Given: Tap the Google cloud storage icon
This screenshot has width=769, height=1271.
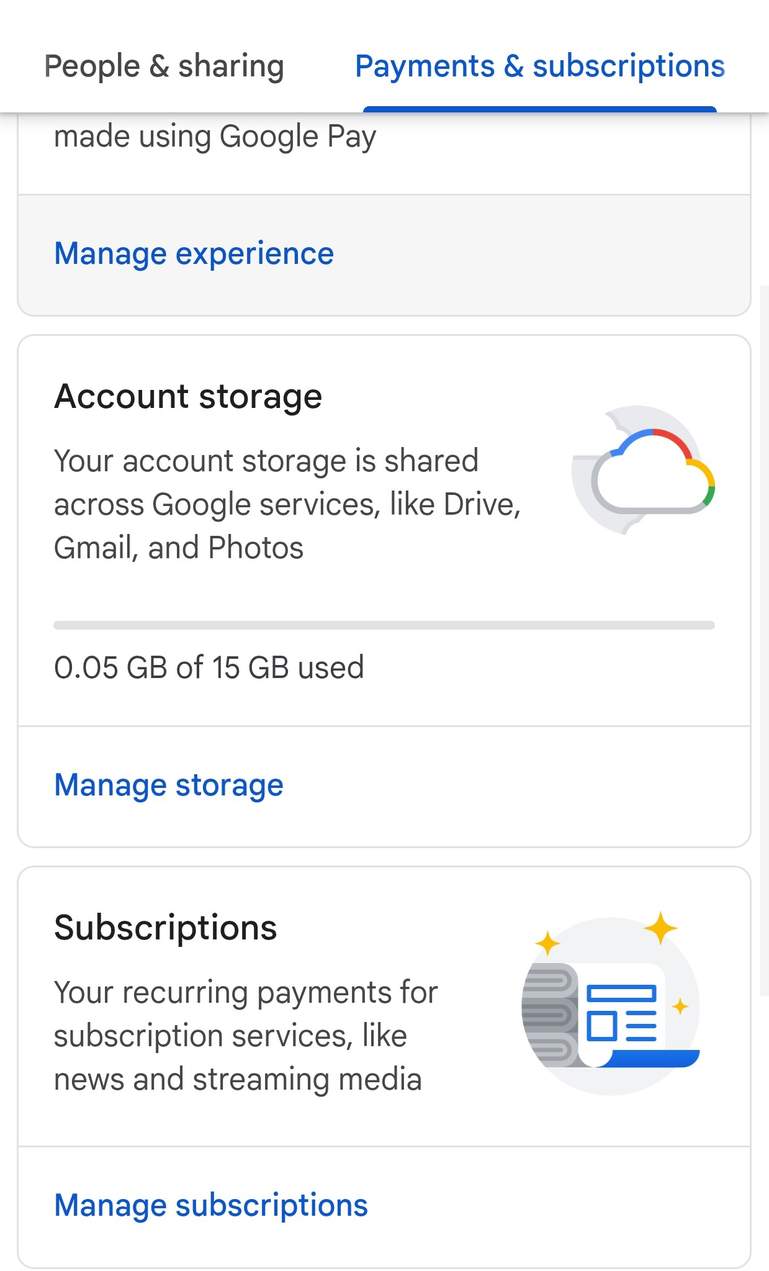Looking at the screenshot, I should coord(643,470).
